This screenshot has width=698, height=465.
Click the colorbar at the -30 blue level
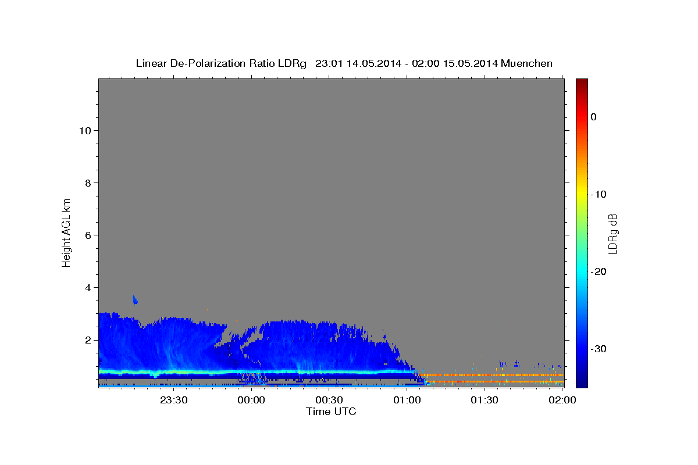click(581, 349)
